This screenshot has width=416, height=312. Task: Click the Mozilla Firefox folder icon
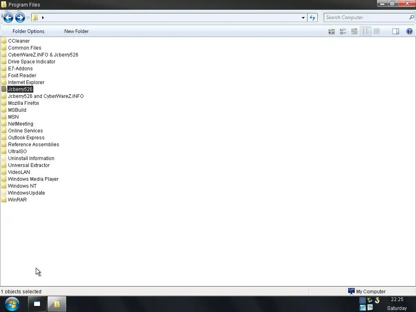[4, 103]
